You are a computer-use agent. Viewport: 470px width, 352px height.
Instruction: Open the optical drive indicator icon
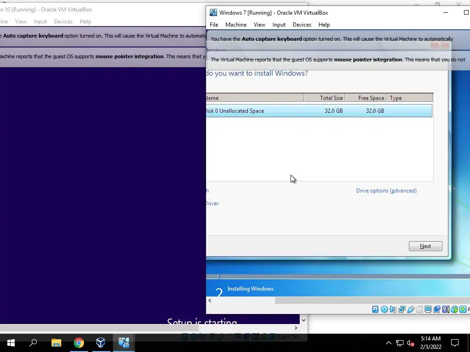click(x=384, y=309)
